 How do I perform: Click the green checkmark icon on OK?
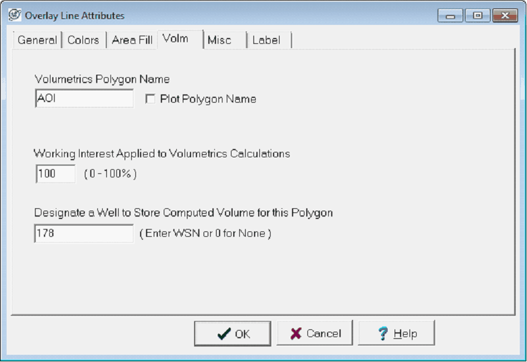click(224, 334)
